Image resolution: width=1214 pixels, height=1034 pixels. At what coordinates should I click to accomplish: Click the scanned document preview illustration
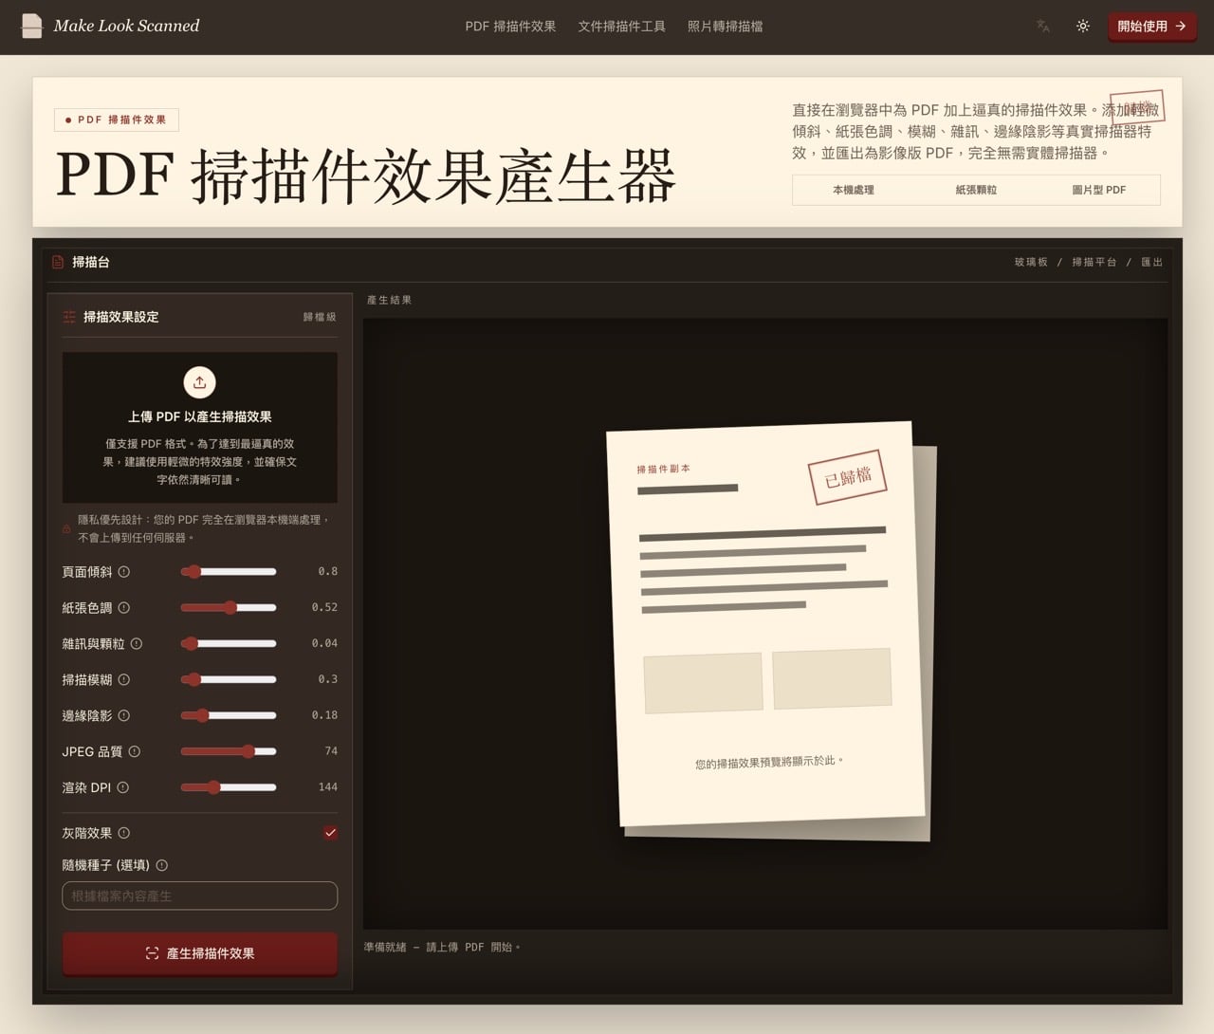pyautogui.click(x=769, y=631)
